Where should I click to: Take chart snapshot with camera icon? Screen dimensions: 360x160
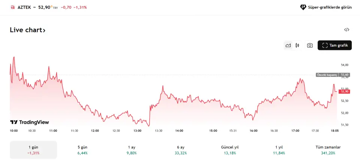coord(310,46)
